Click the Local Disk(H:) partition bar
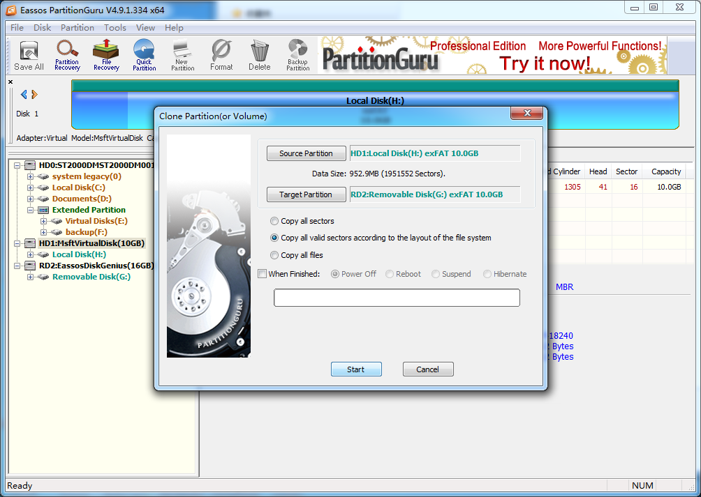 [375, 105]
